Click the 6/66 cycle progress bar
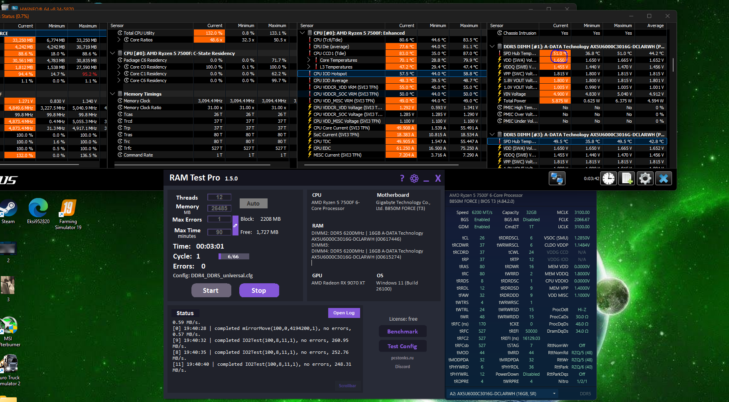Image resolution: width=729 pixels, height=402 pixels. pos(234,257)
